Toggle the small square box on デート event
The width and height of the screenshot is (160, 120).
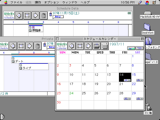pyautogui.click(x=13, y=58)
